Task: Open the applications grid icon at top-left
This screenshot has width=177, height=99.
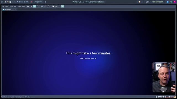Action: (2, 2)
